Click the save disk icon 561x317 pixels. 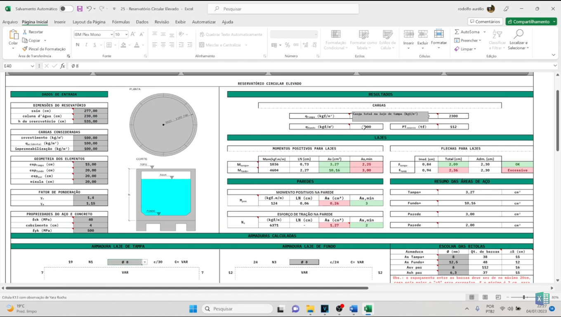click(80, 9)
